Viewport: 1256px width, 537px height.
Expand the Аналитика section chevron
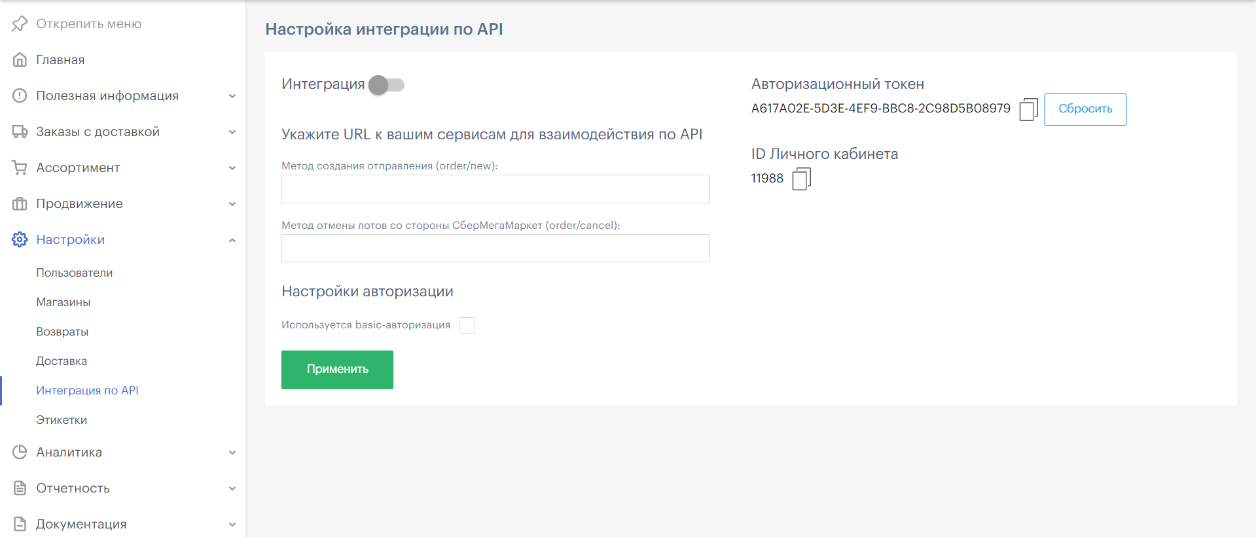[x=232, y=453]
